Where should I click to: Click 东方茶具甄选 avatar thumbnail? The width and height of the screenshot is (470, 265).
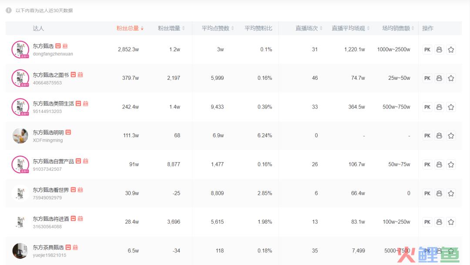click(20, 251)
